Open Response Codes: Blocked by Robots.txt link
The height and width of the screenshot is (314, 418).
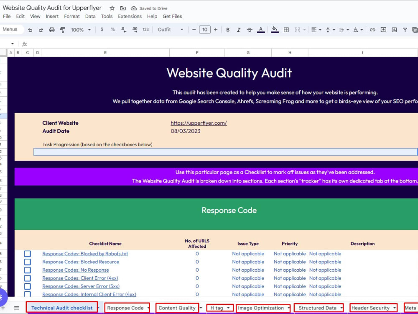85,254
